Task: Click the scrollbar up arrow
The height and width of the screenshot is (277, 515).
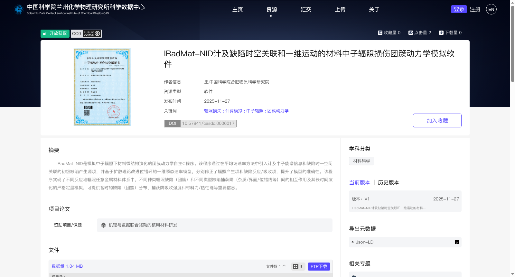Action: 512,2
